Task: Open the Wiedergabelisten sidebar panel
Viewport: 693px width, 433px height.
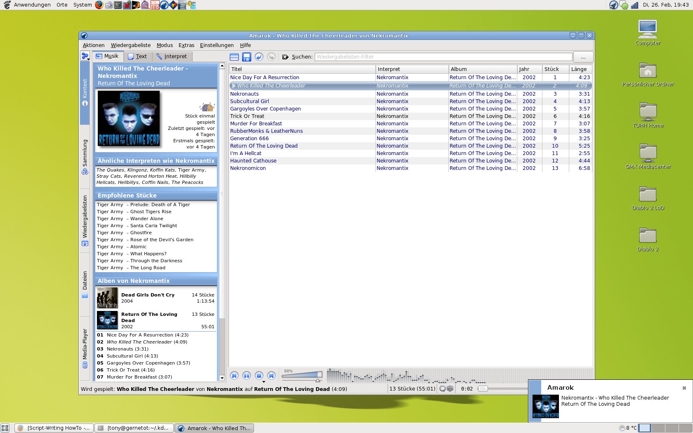Action: click(85, 221)
